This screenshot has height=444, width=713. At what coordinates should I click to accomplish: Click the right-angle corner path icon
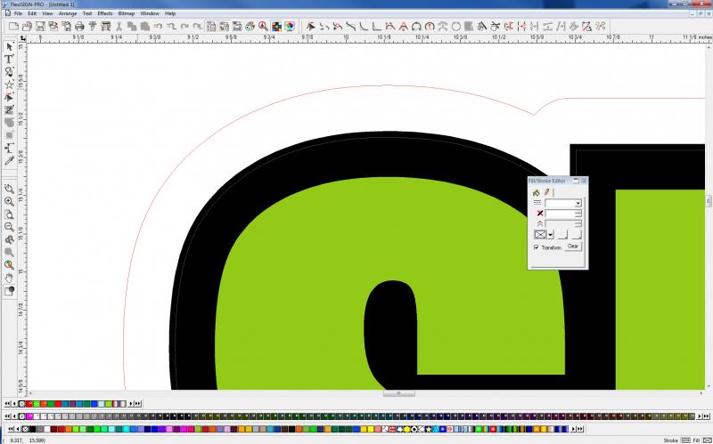376,27
